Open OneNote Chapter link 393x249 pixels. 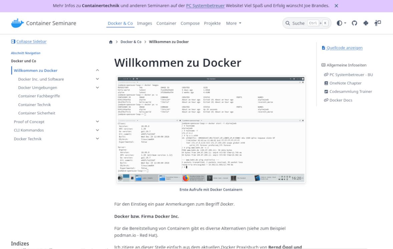pyautogui.click(x=345, y=83)
